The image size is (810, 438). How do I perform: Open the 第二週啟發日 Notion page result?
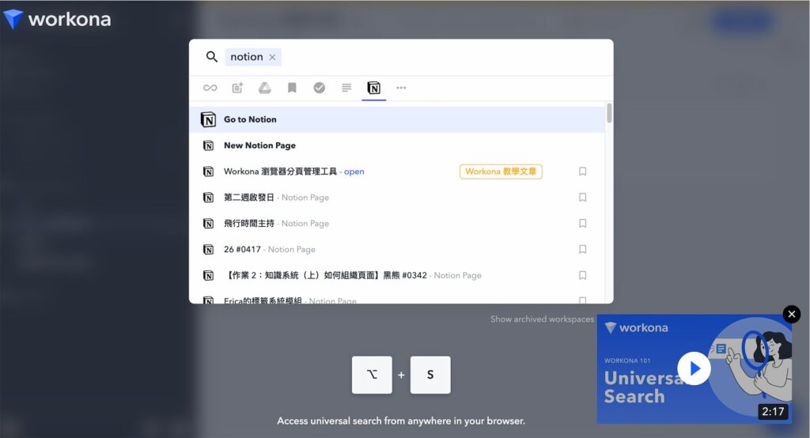pyautogui.click(x=397, y=198)
